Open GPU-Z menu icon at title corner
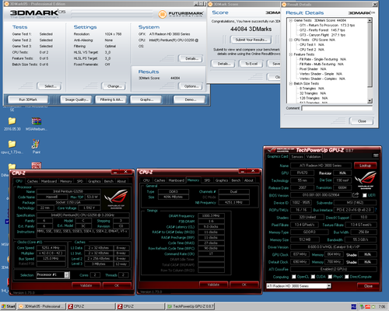389x311 pixels. [376, 155]
